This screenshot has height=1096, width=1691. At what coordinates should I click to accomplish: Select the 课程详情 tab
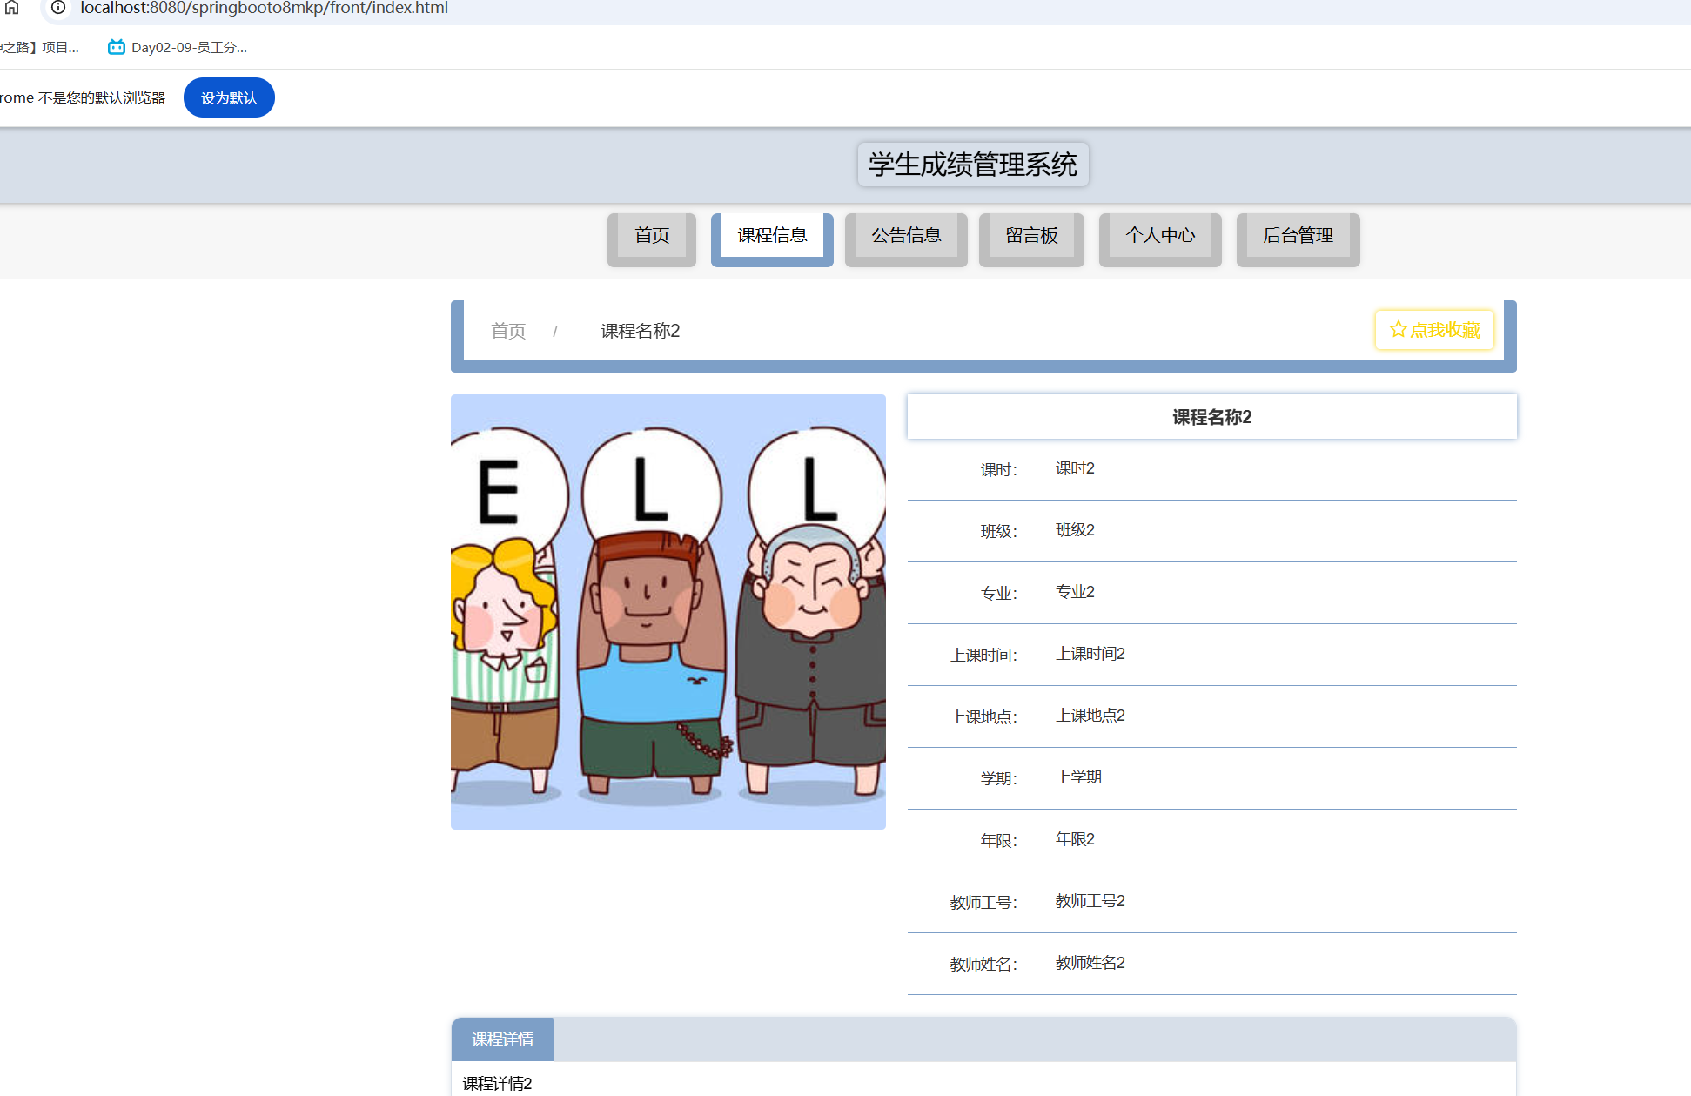[x=502, y=1039]
